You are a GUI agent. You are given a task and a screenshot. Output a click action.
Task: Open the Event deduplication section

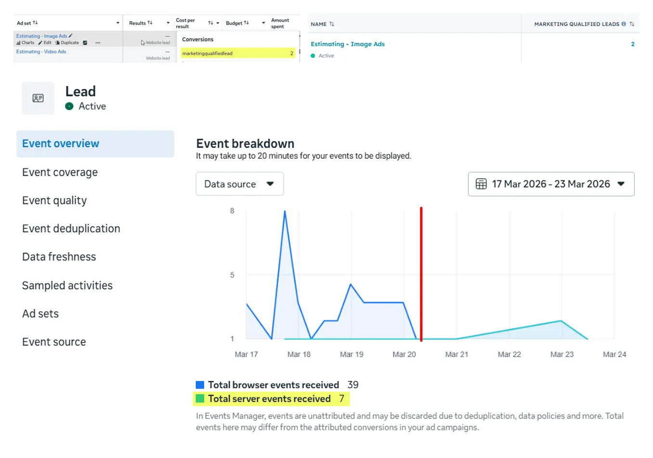pos(71,229)
